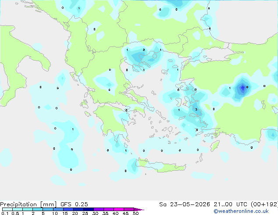Select the 30–35 mm purple legend swatch
Viewport: 278px width, 215px height.
98,209
